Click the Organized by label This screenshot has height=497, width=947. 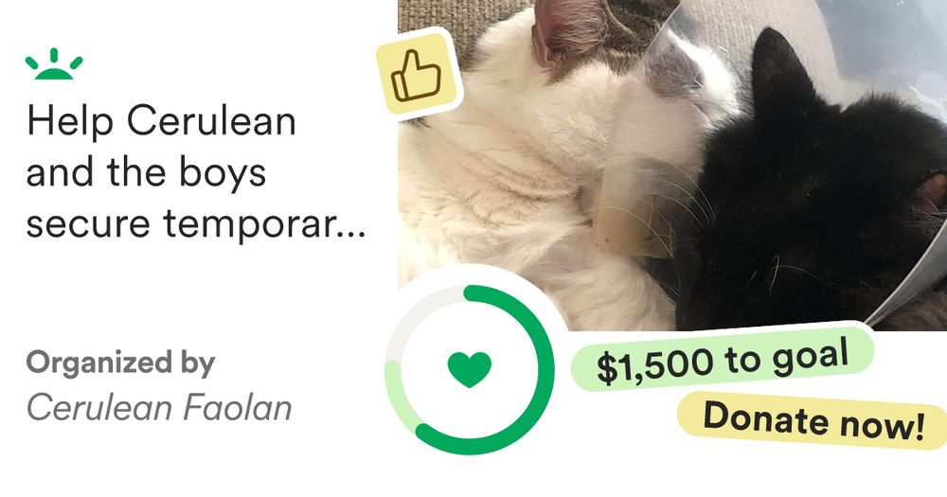(x=120, y=364)
